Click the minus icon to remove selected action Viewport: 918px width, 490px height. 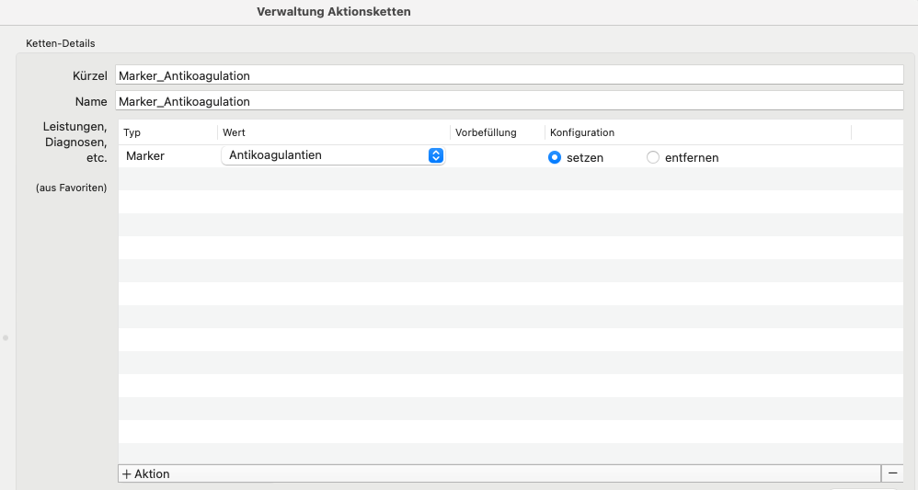click(x=892, y=473)
